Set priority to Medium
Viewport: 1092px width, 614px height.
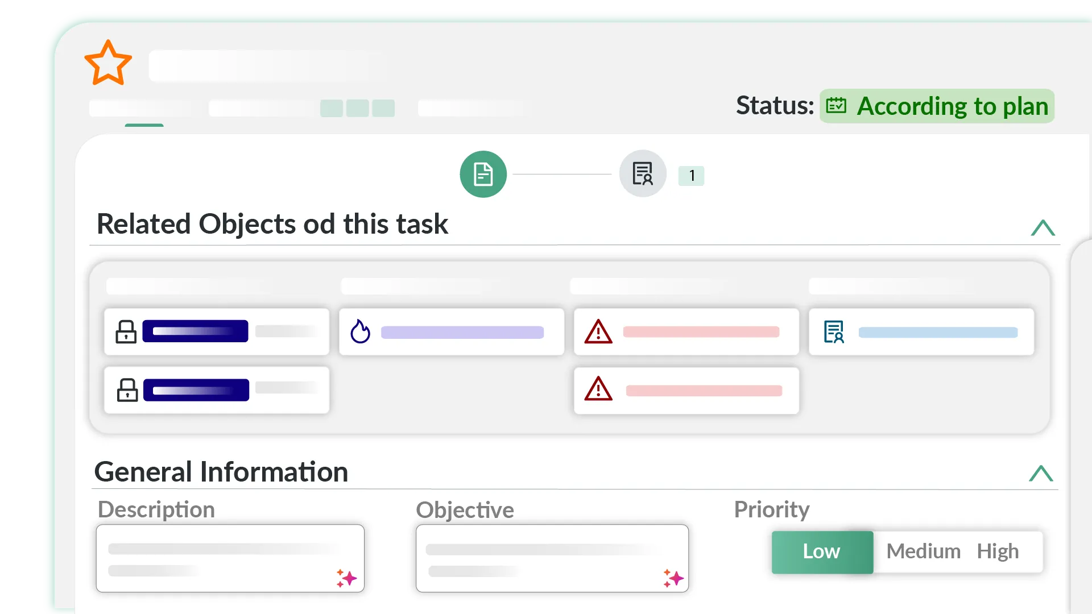[923, 551]
